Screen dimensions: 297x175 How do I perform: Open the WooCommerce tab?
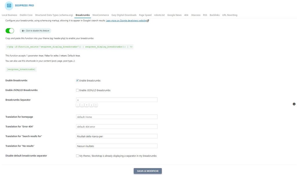click(x=100, y=15)
